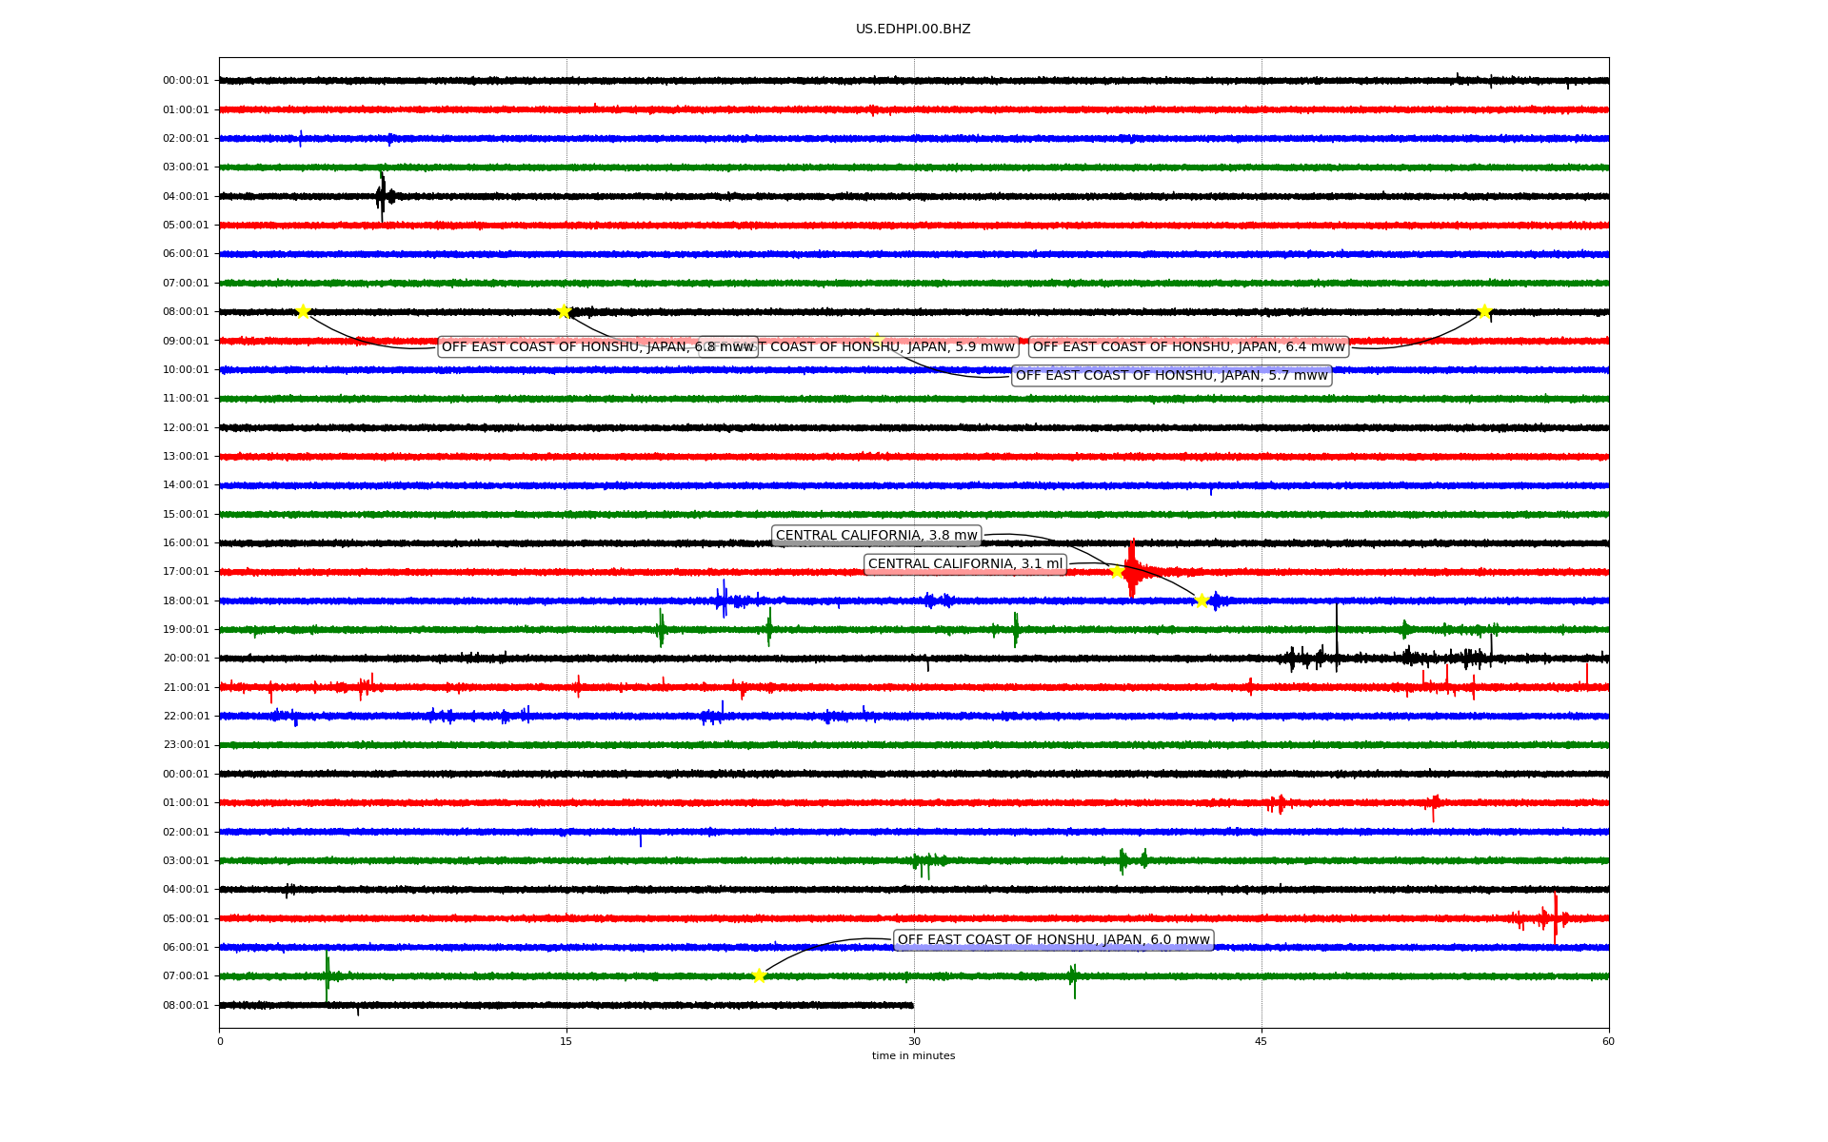Click the OFF EAST COAST OF HONSHU 6.0 mww label

(x=1053, y=939)
